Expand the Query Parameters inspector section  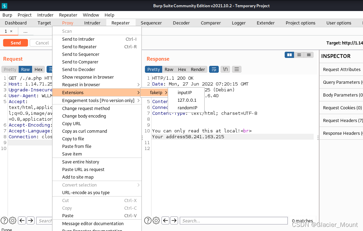point(341,82)
